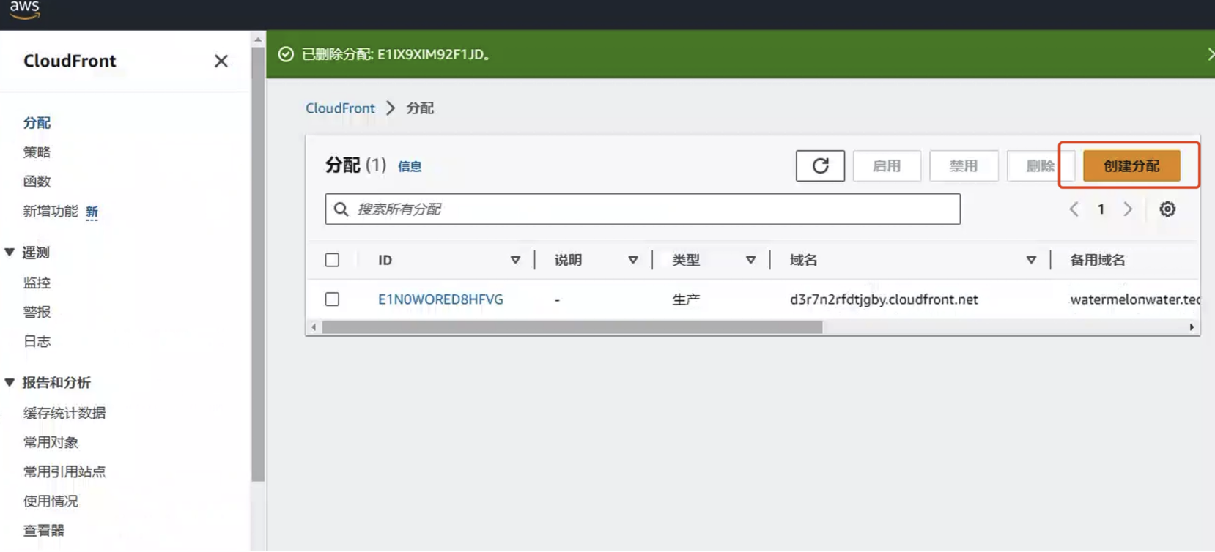Viewport: 1215px width, 552px height.
Task: Open distribution E1N0WORED8HFVG link
Action: click(440, 299)
